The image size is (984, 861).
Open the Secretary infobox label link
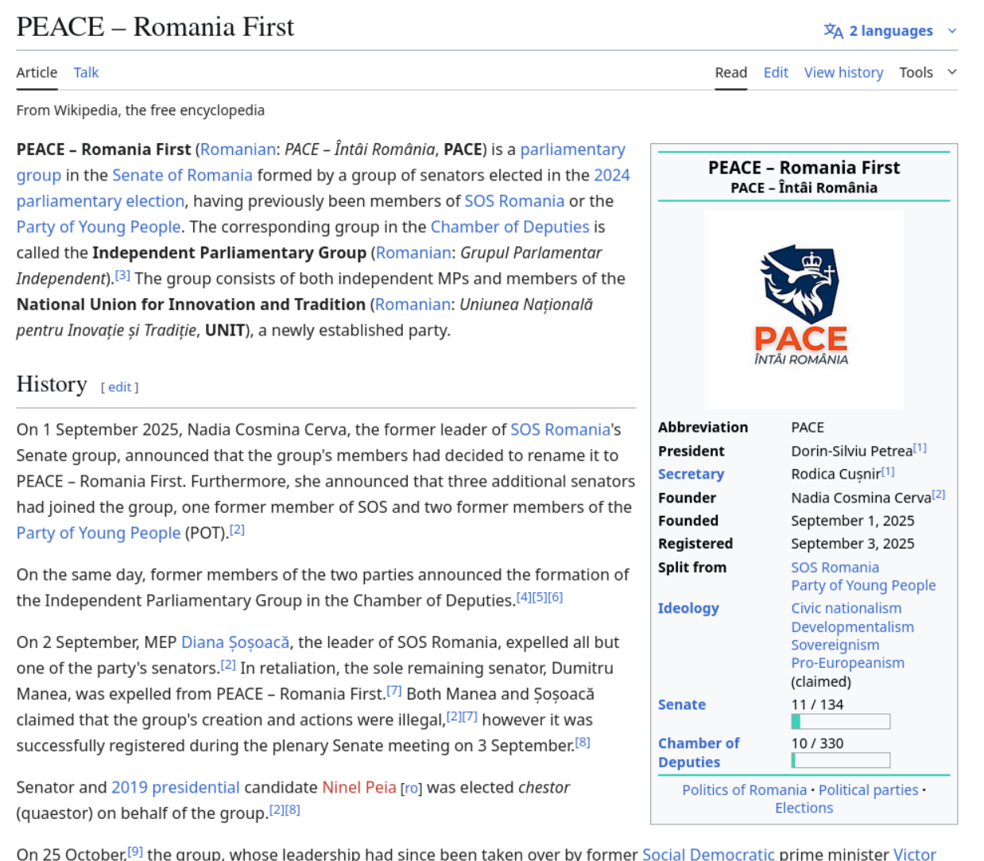point(691,474)
